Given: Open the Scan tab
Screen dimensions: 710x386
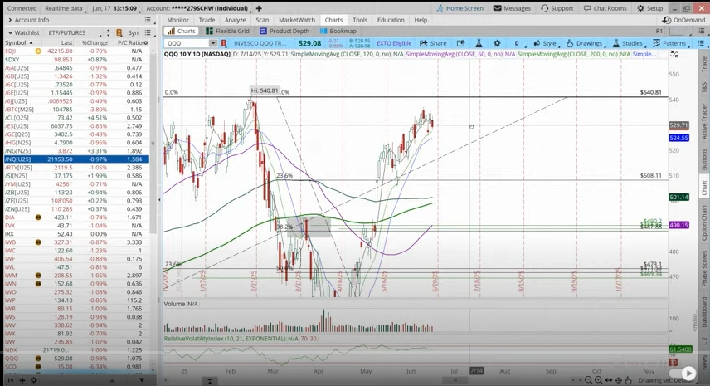Looking at the screenshot, I should [x=262, y=20].
